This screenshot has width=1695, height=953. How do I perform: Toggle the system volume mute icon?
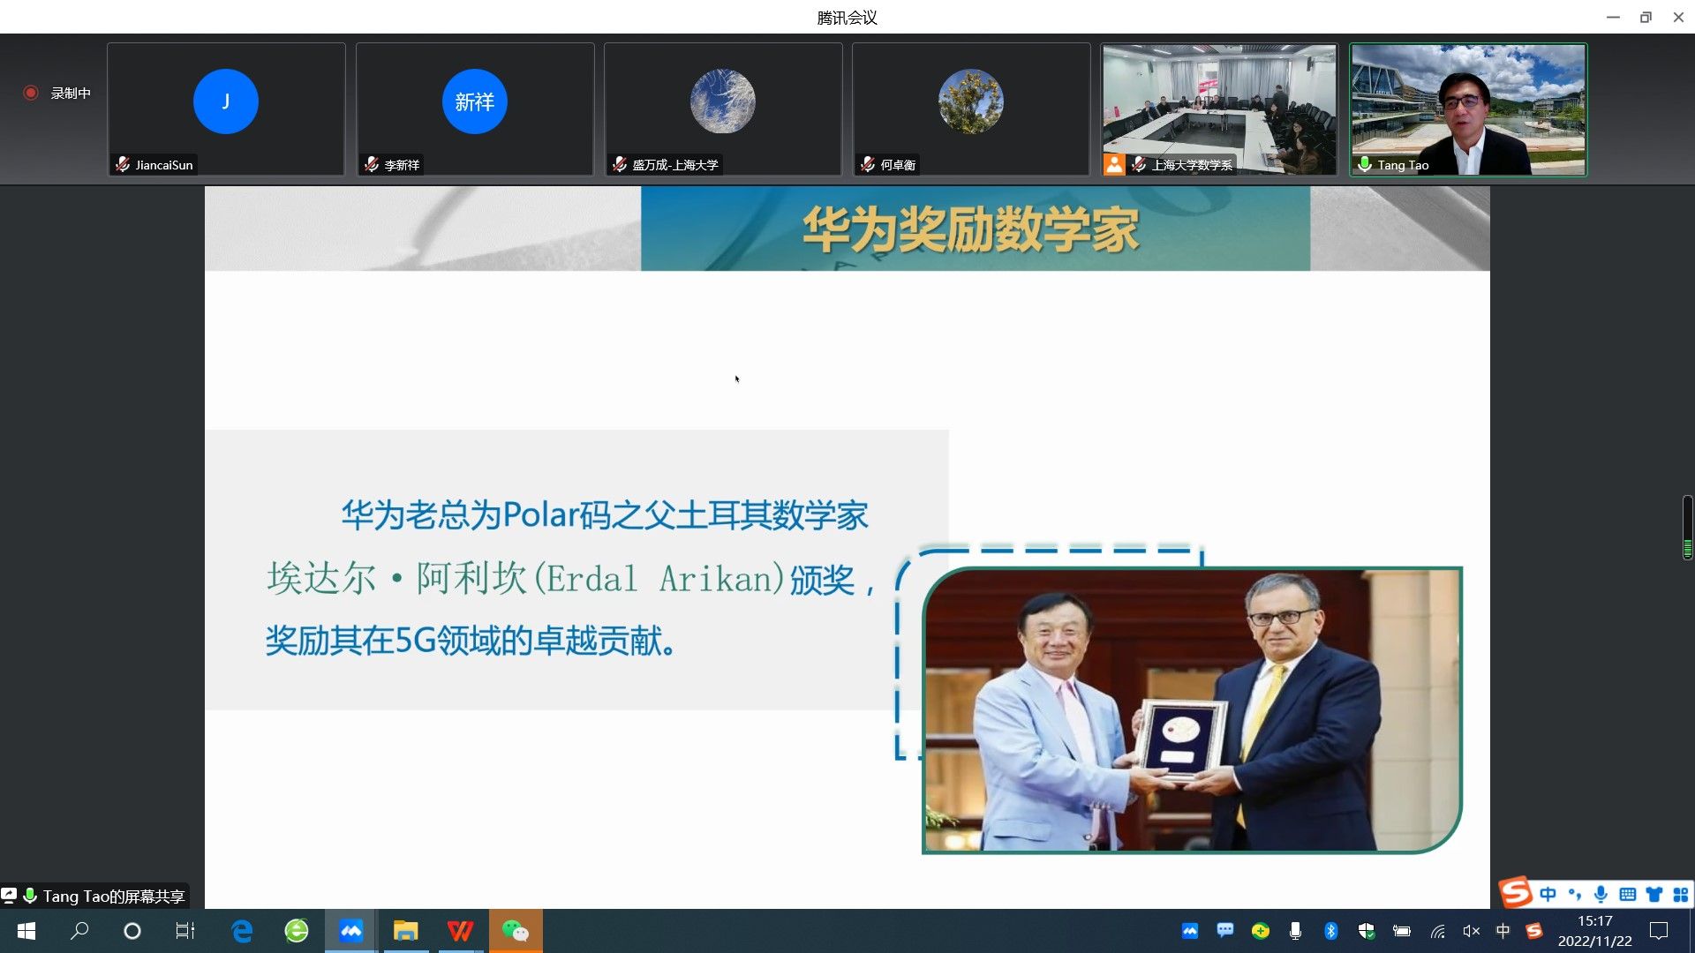[x=1471, y=931]
